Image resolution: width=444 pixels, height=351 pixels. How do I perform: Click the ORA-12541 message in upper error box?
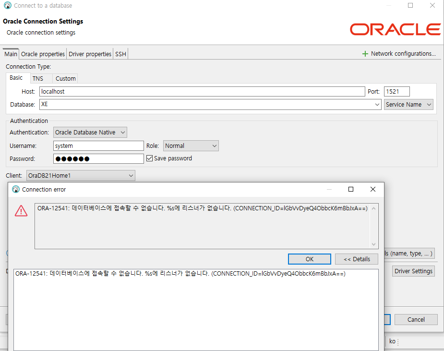pyautogui.click(x=203, y=208)
